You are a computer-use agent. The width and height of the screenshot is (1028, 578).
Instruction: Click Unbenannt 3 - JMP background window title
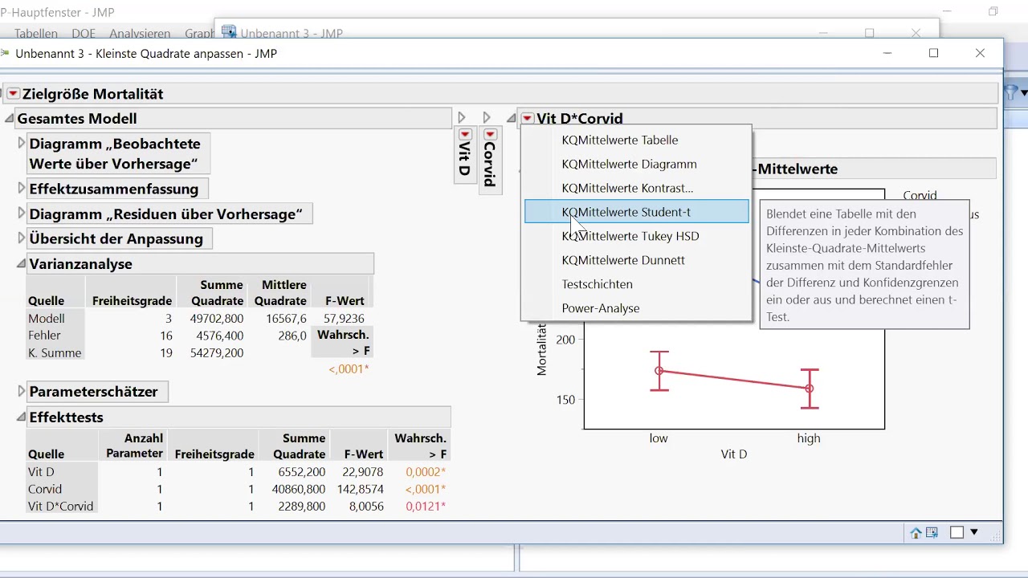click(292, 34)
